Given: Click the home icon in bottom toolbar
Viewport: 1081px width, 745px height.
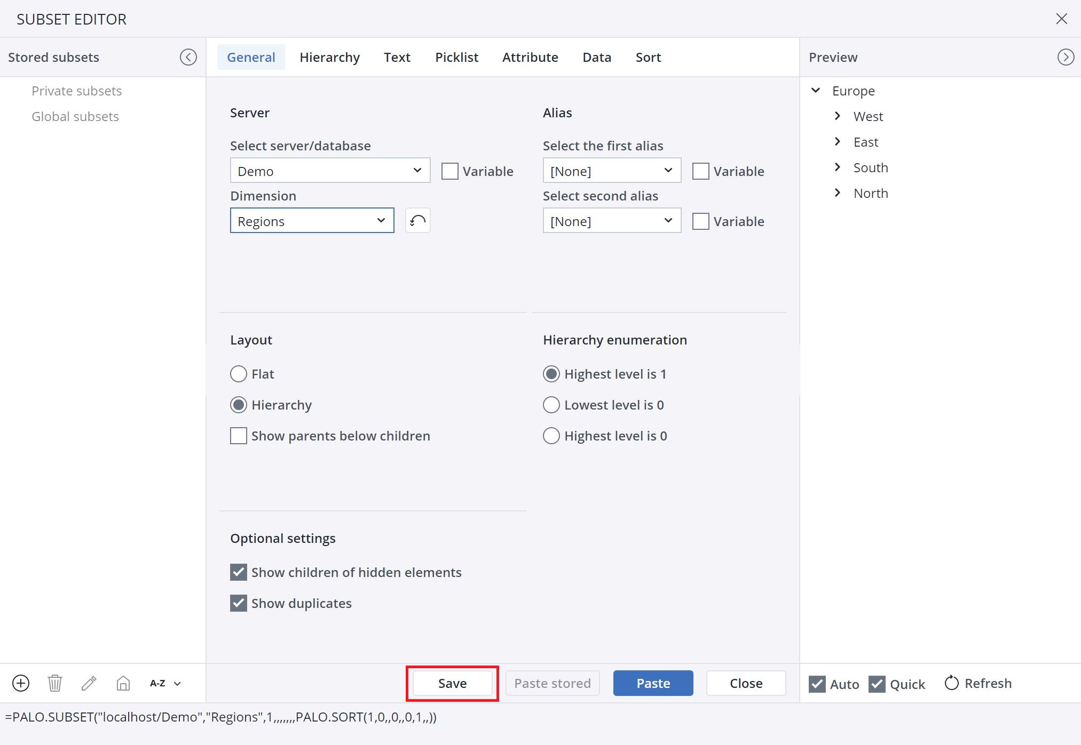Looking at the screenshot, I should 123,683.
